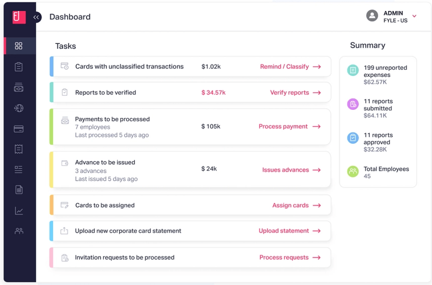The width and height of the screenshot is (432, 285).
Task: Click the green Total Employees summary icon
Action: [352, 171]
